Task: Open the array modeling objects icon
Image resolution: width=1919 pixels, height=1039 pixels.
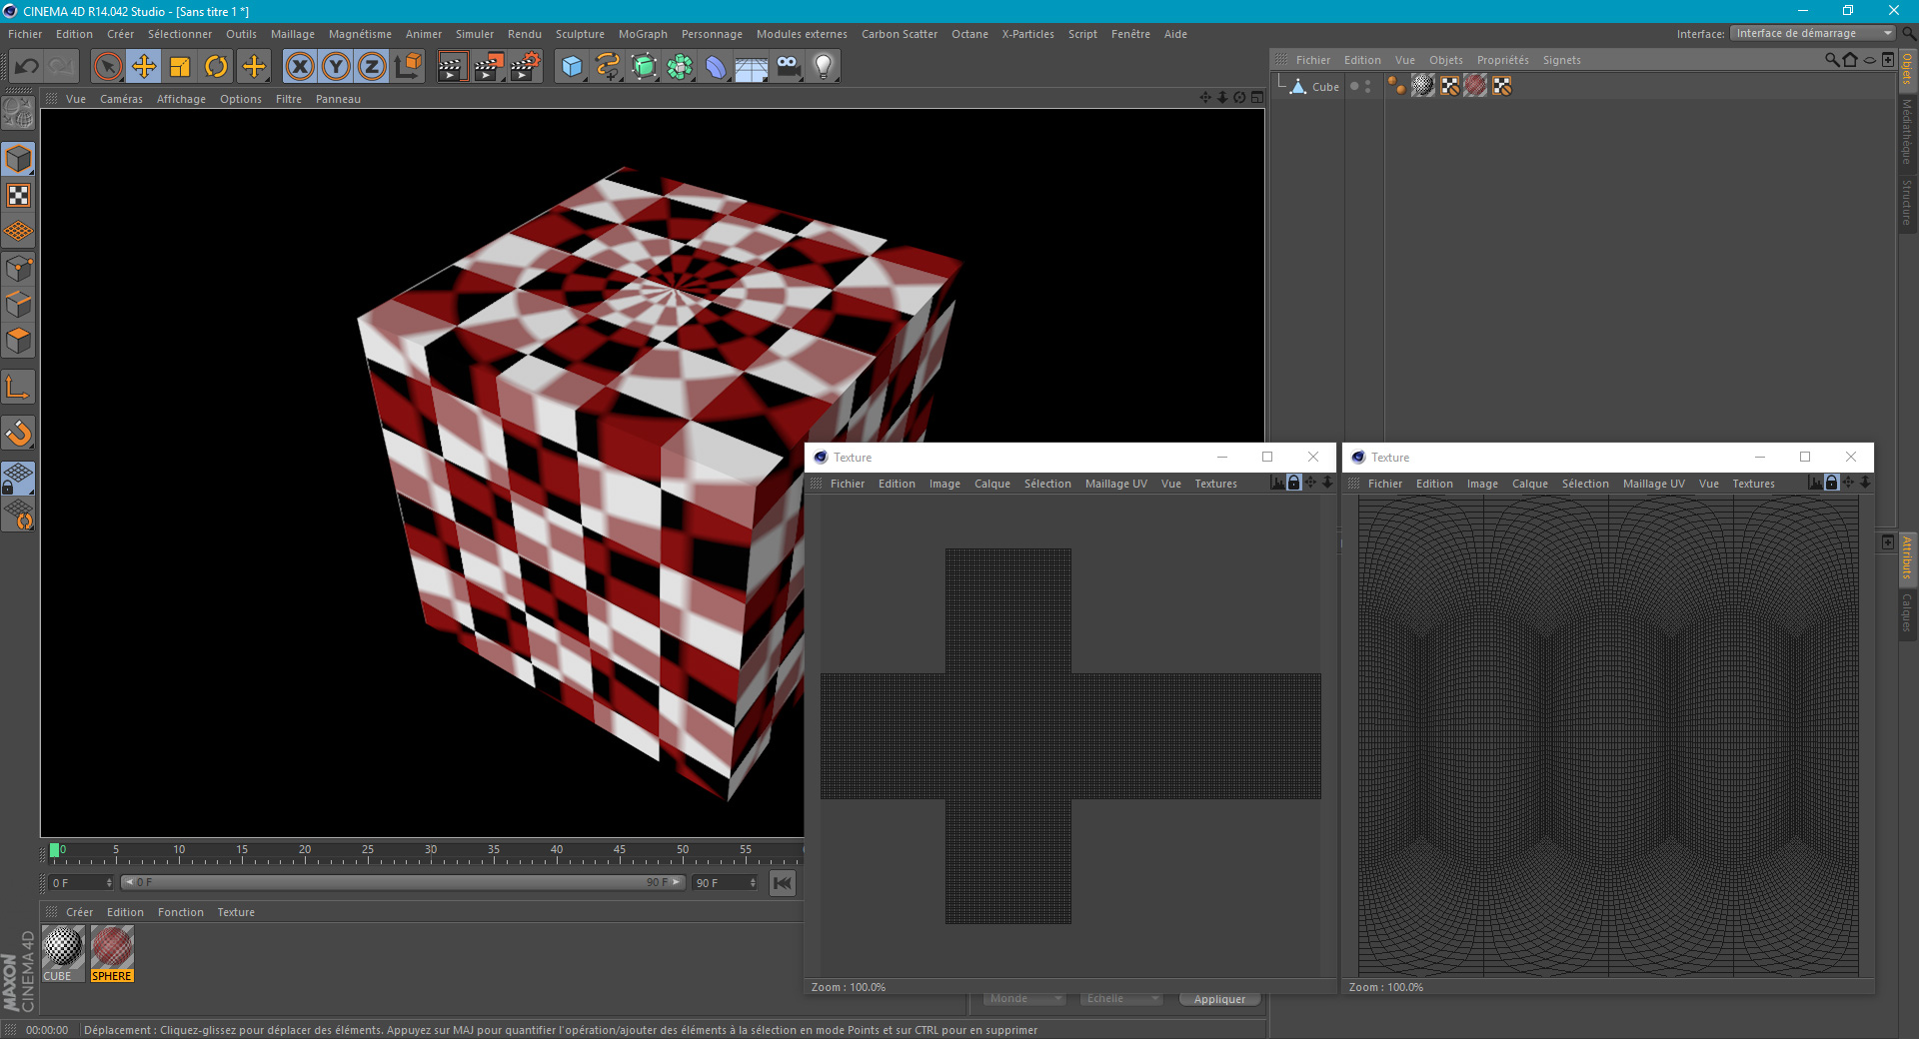Action: tap(680, 67)
